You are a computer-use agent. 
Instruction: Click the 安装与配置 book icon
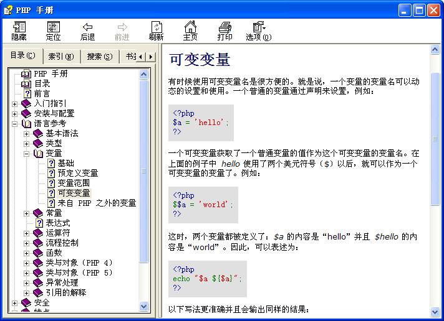click(26, 114)
